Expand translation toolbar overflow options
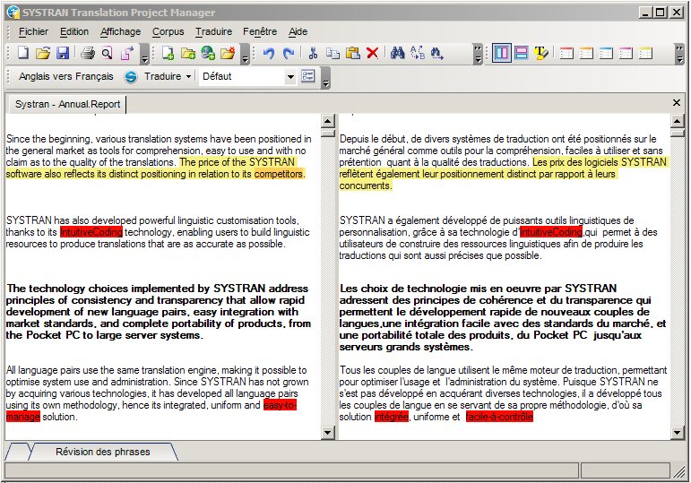This screenshot has width=691, height=483. point(325,78)
